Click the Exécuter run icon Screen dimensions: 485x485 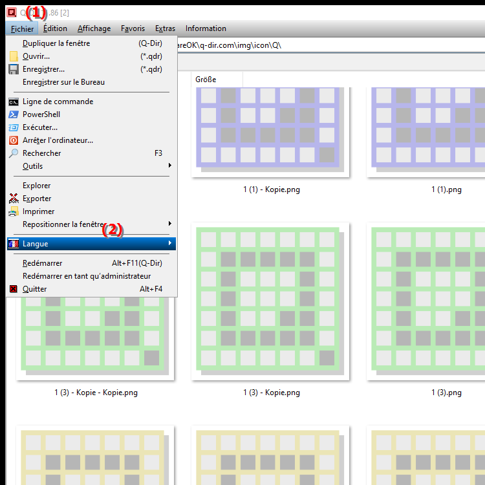(x=14, y=127)
